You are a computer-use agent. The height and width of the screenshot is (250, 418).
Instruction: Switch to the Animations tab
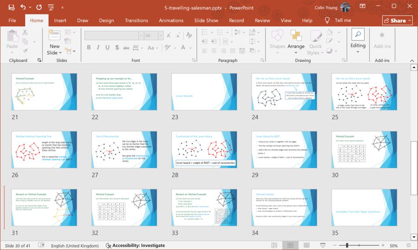pos(171,20)
